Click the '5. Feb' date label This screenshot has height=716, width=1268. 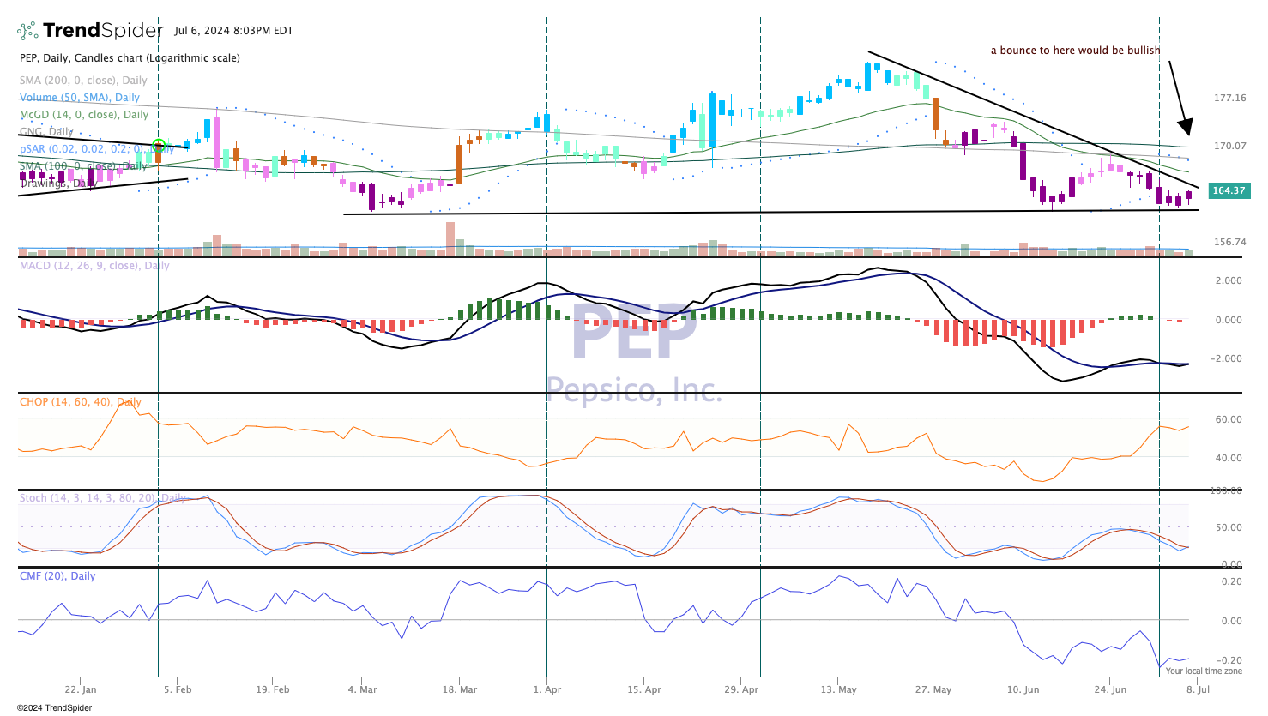pyautogui.click(x=178, y=689)
